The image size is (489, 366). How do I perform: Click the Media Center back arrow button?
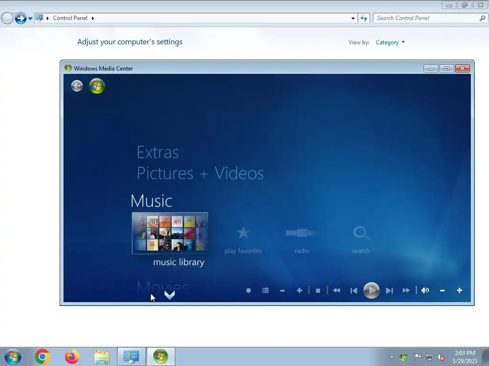tap(77, 86)
